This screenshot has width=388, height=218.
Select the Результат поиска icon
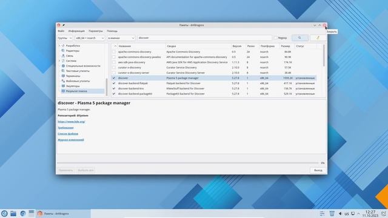(x=63, y=91)
